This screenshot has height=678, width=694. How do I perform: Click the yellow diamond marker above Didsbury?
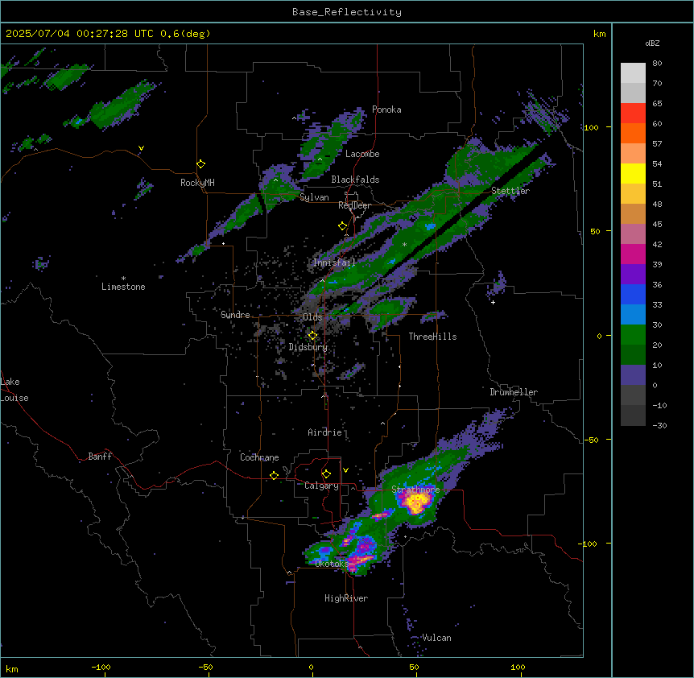[312, 336]
